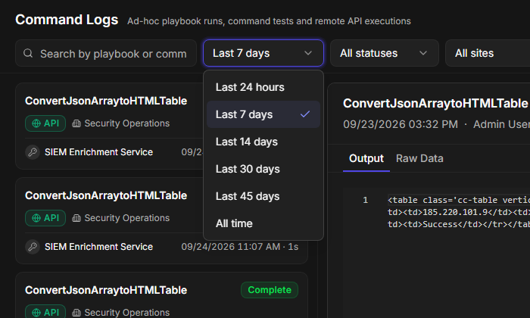Choose the checked Last 7 days option
530x318 pixels.
pyautogui.click(x=263, y=114)
